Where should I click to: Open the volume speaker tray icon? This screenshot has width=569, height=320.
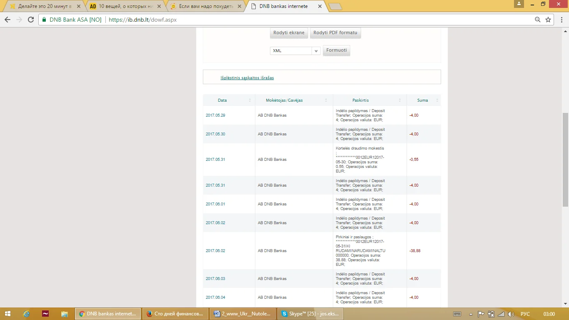pyautogui.click(x=511, y=314)
